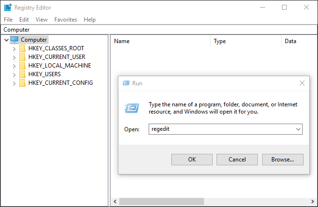
Task: Maximize the Registry Editor window
Action: [284, 8]
